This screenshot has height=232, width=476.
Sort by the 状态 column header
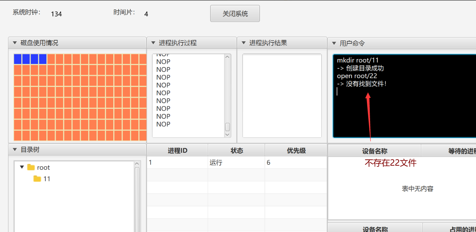point(237,150)
